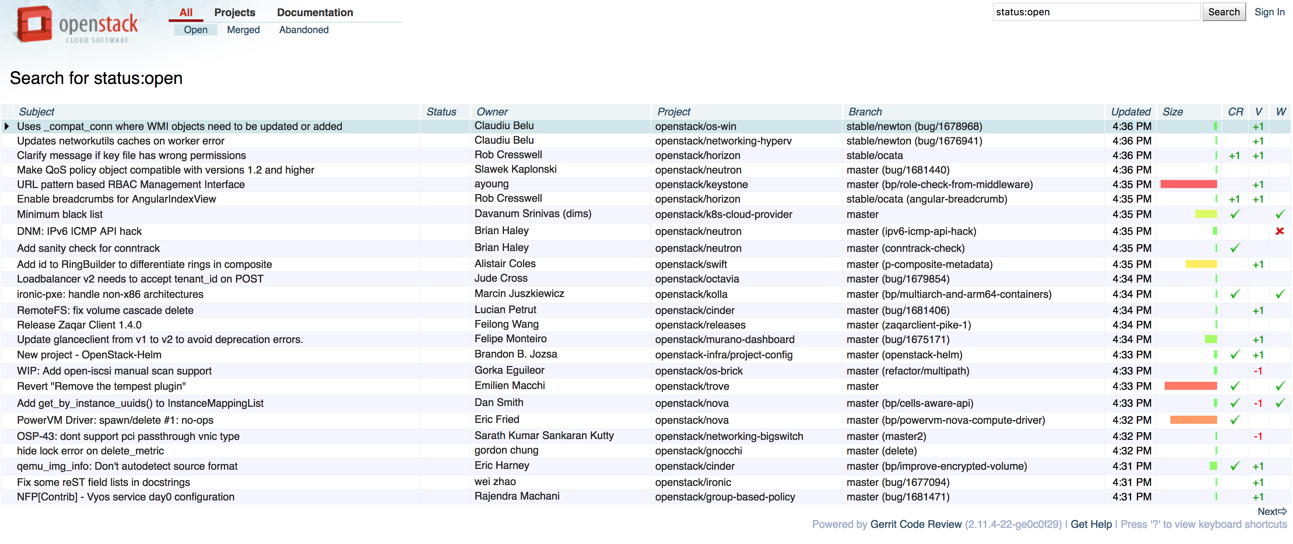Click red size bar in URL pattern RBAC row

click(x=1188, y=185)
